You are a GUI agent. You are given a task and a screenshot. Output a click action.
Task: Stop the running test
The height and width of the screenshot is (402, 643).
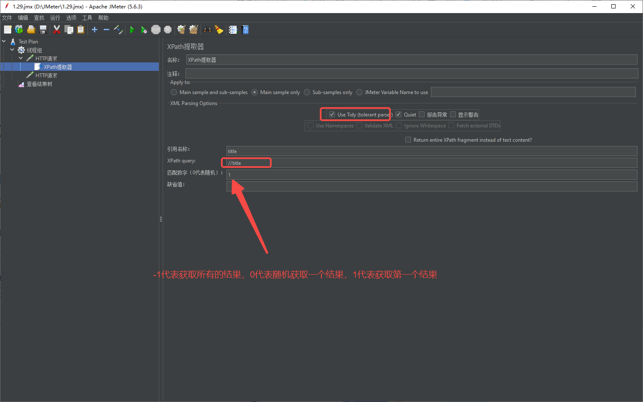156,30
